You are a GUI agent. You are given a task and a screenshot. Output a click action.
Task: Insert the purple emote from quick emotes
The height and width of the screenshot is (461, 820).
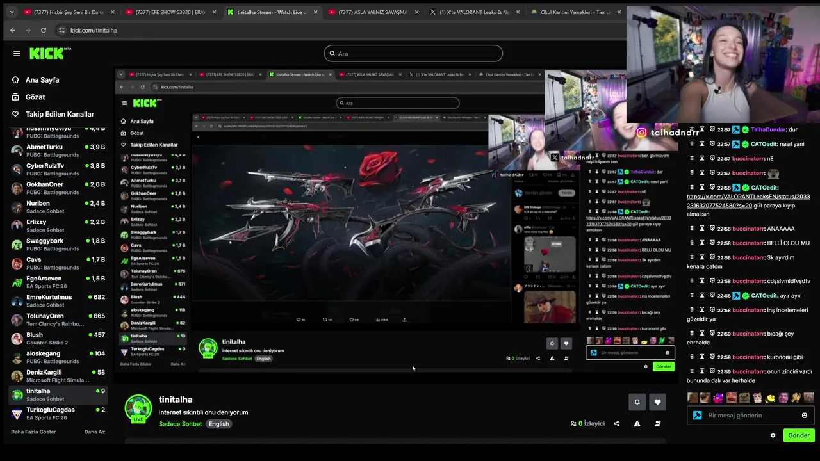pos(718,398)
